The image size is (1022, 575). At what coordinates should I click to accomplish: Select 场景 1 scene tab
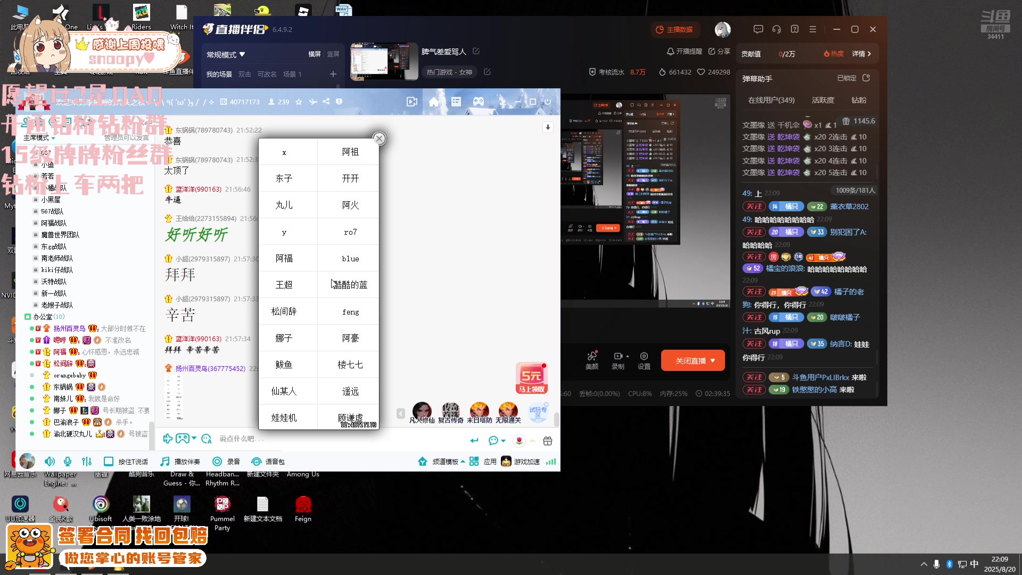coord(292,74)
